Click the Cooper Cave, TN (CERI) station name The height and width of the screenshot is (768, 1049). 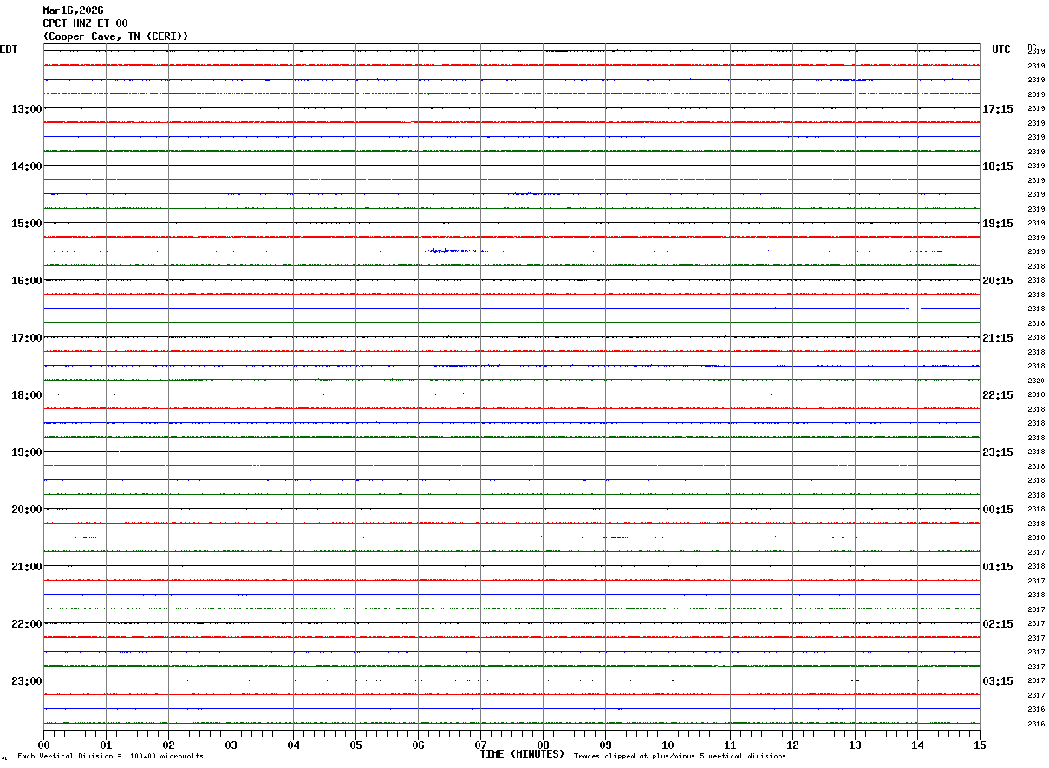click(115, 36)
